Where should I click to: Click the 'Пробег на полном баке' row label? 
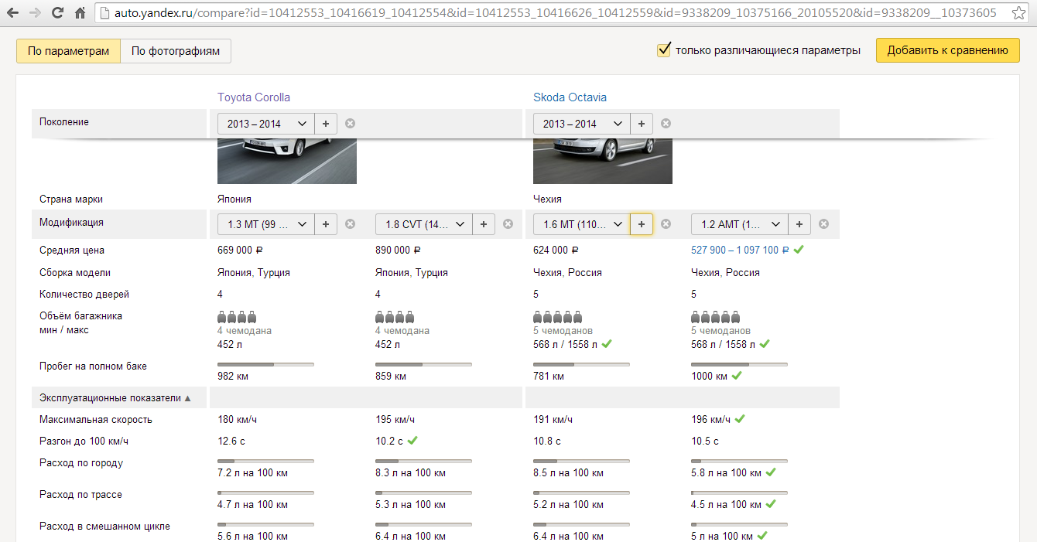(93, 366)
